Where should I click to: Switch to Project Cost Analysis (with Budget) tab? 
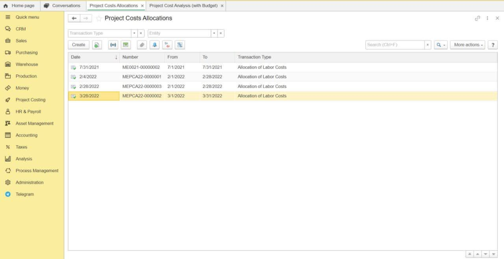(x=184, y=6)
